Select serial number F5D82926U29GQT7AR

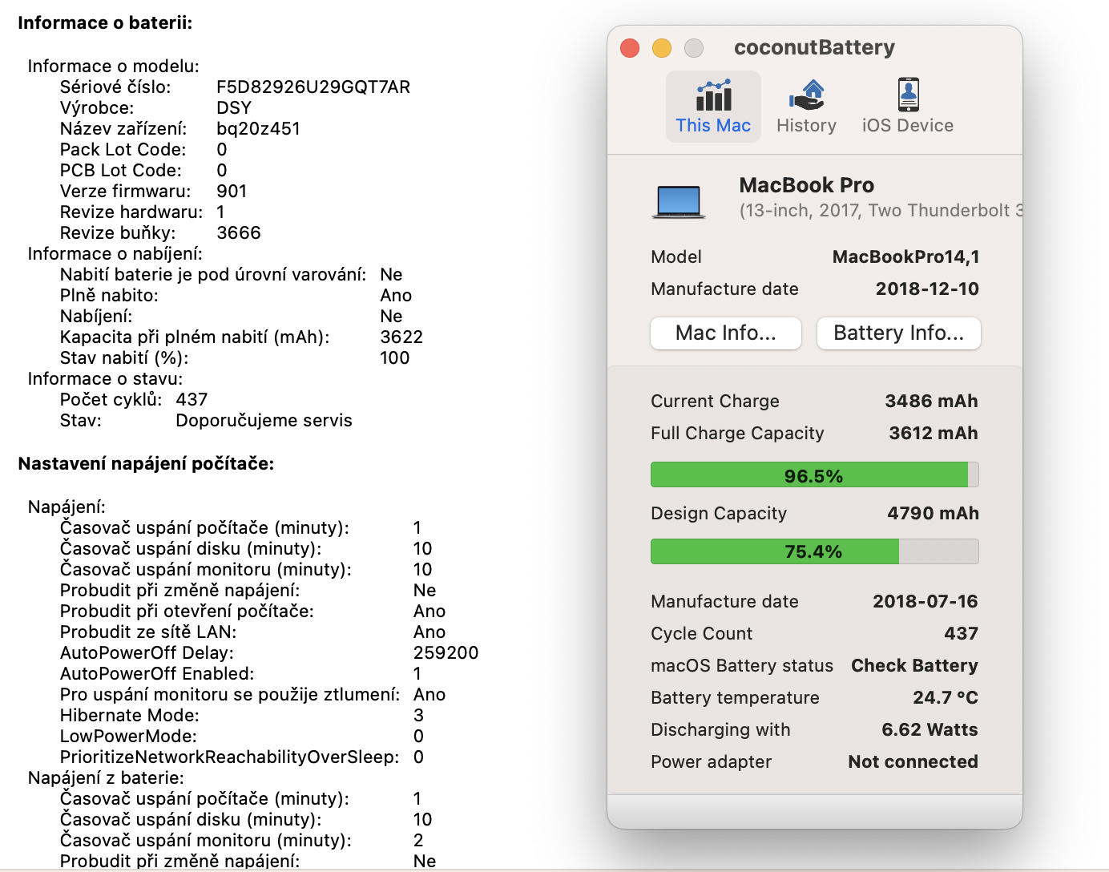[313, 87]
